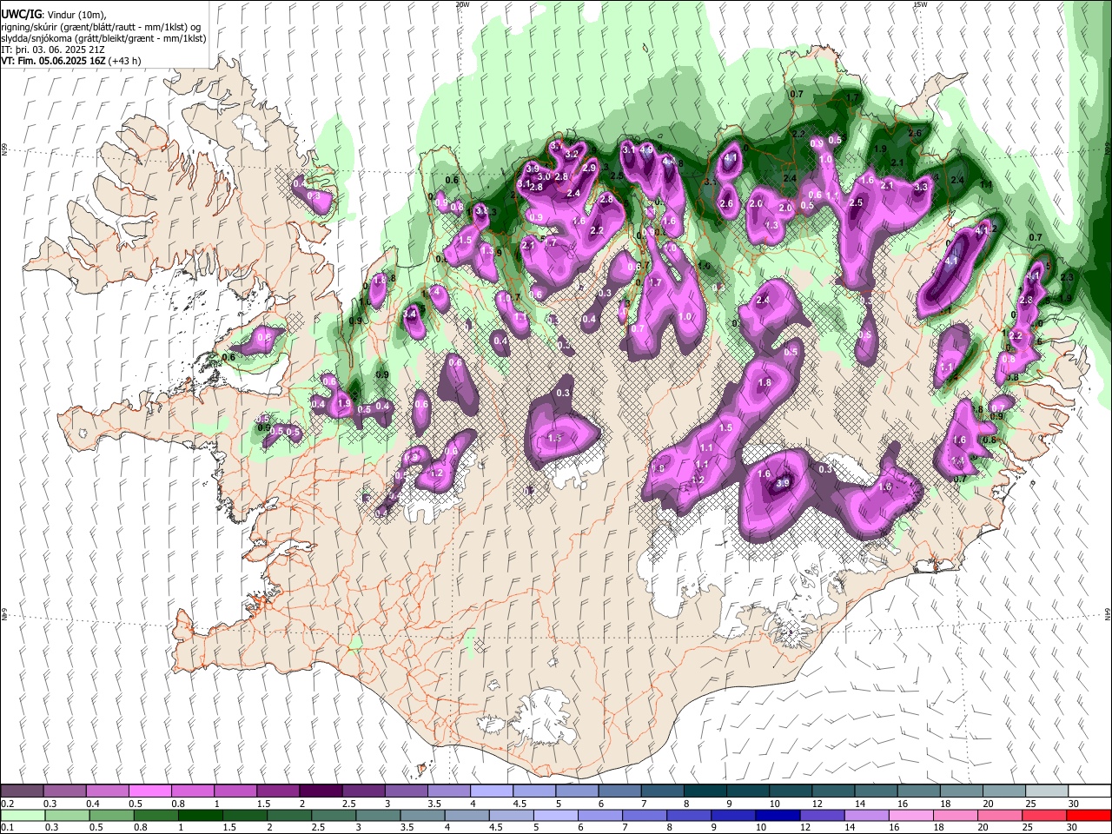Screen dimensions: 1112x834
Task: Select the pale green rain swatch between 0.1 and 0.3
Action: [x=23, y=815]
